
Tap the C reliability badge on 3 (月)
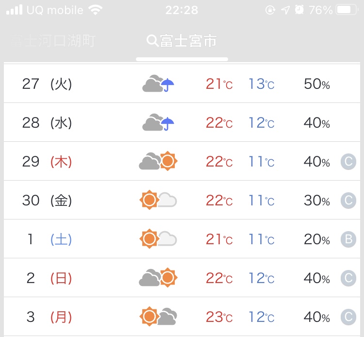point(348,317)
